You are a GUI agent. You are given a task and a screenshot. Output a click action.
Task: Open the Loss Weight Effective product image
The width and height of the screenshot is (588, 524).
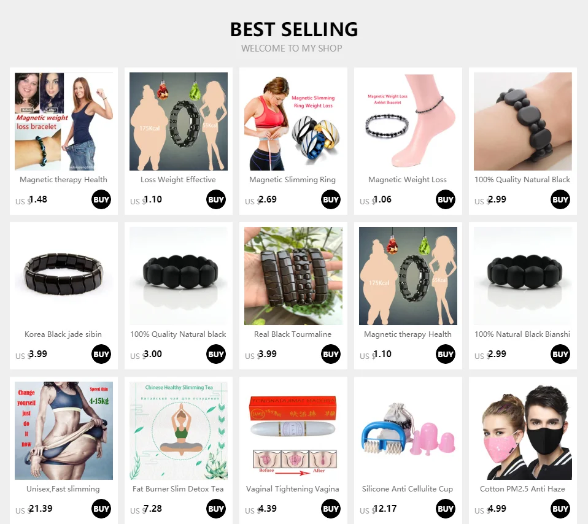[179, 121]
